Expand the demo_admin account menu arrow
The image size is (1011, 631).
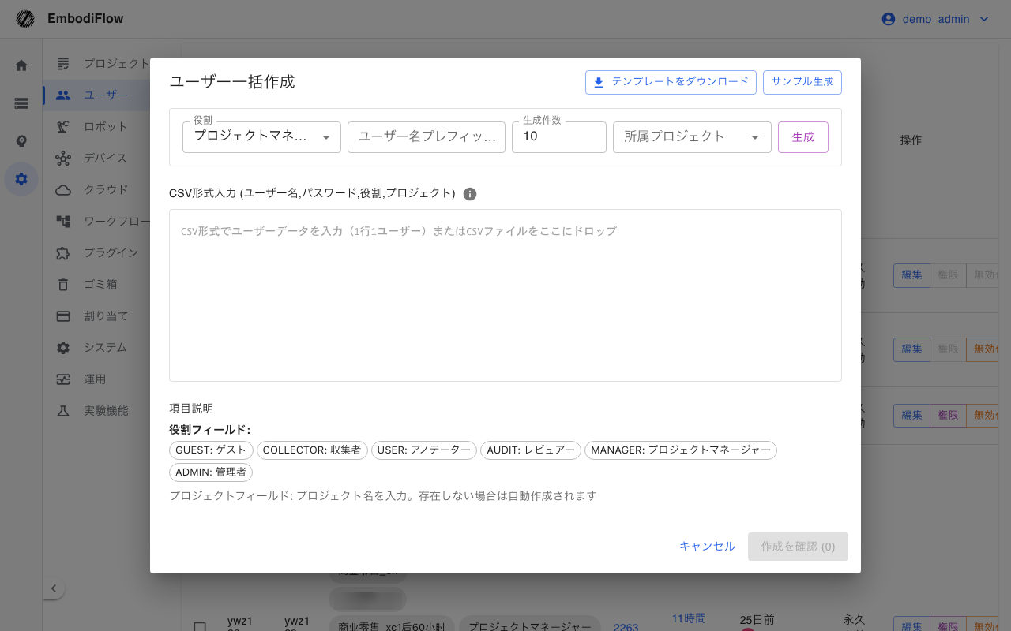tap(984, 19)
